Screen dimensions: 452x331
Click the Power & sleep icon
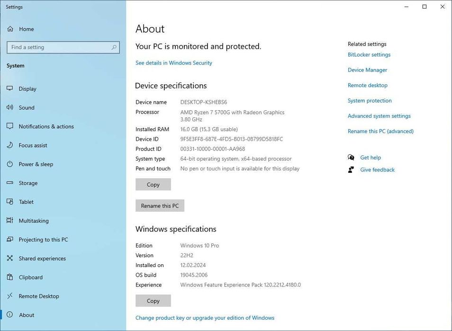10,164
